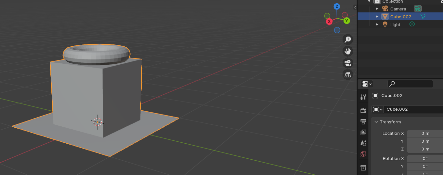Open the Render properties tab
Image resolution: width=443 pixels, height=175 pixels.
tap(363, 110)
